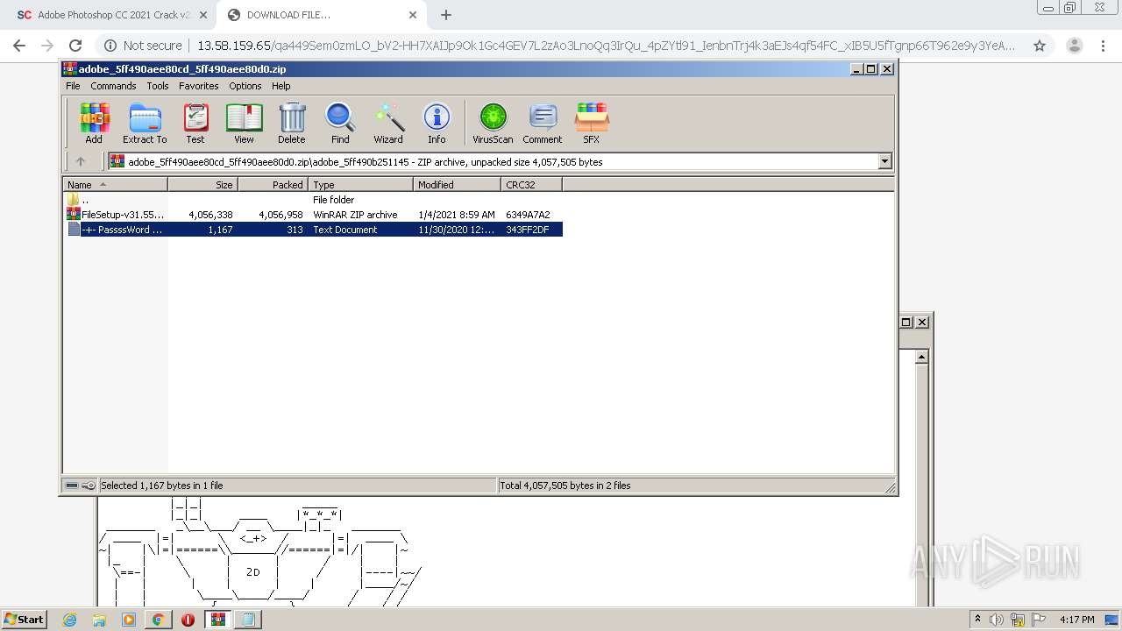Sort files by Modified column header
The height and width of the screenshot is (631, 1122).
coord(457,185)
